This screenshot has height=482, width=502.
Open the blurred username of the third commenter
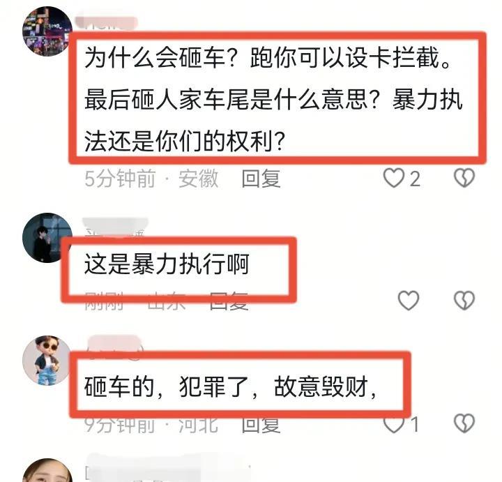click(115, 345)
